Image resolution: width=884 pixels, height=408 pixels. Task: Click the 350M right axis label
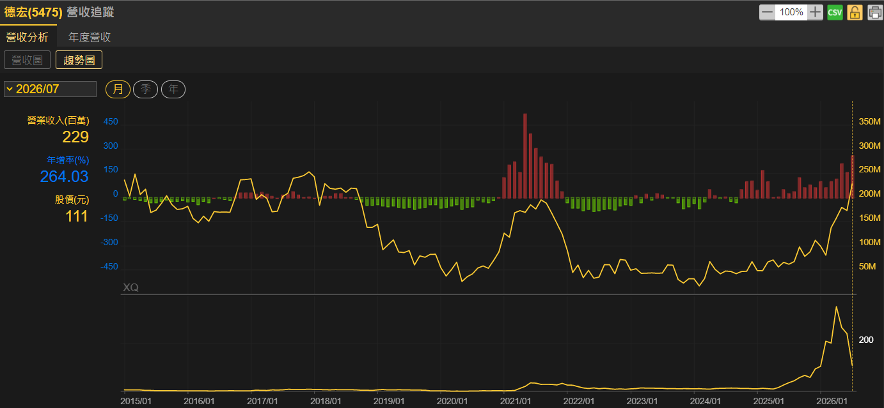pyautogui.click(x=870, y=121)
